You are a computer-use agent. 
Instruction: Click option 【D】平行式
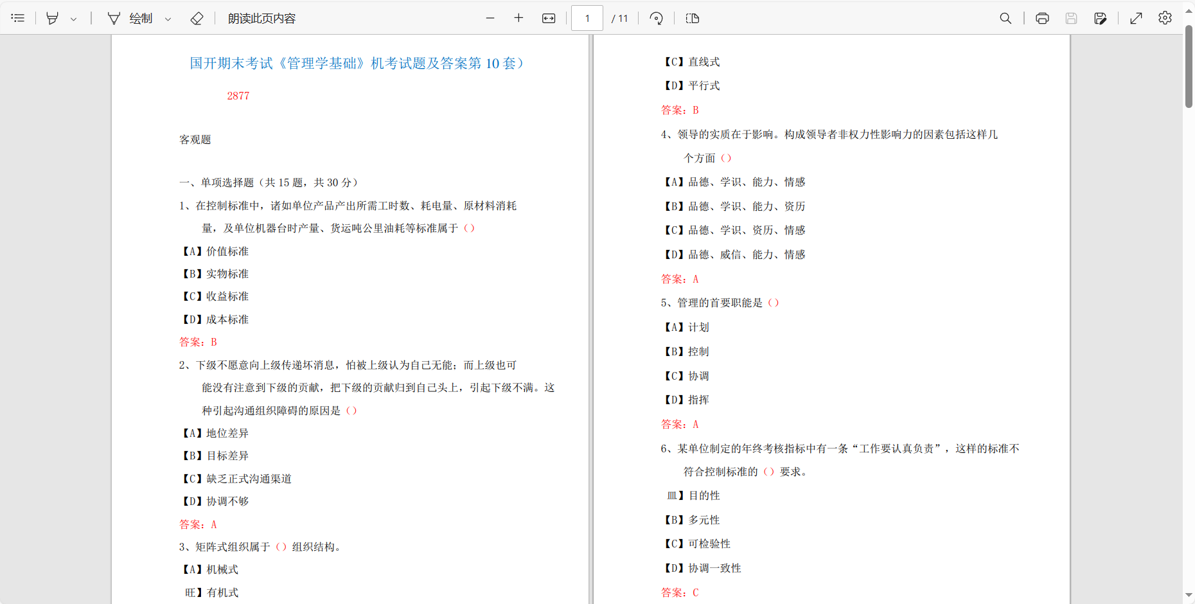click(x=691, y=85)
